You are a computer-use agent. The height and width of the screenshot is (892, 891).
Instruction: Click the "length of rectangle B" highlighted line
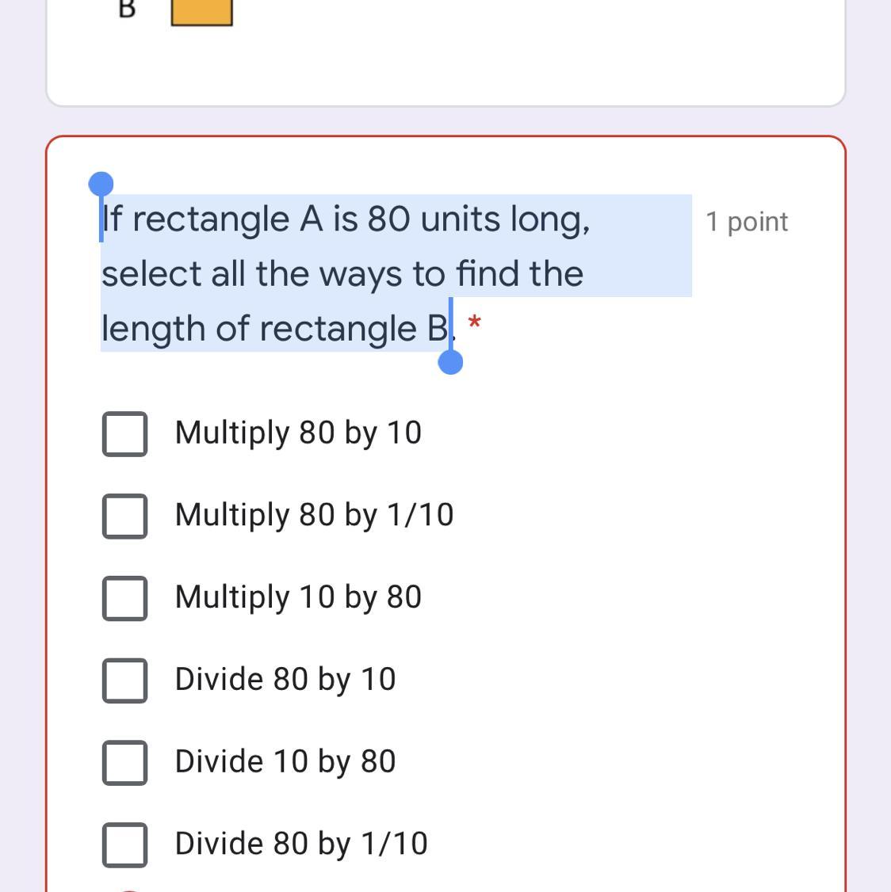point(275,329)
